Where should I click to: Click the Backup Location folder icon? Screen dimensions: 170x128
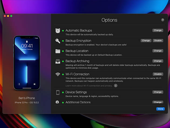click(58, 51)
